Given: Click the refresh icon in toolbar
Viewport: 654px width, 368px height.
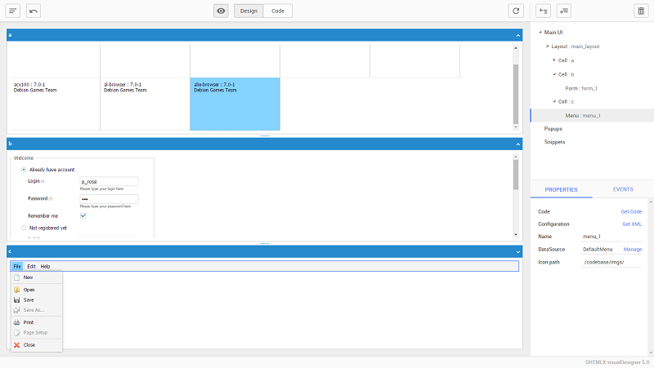Looking at the screenshot, I should [x=515, y=11].
